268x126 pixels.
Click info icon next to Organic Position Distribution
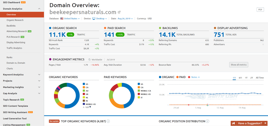pyautogui.click(x=207, y=121)
